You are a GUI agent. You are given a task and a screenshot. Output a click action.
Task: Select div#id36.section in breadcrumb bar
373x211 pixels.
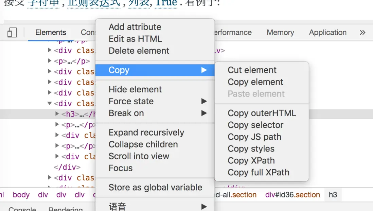pyautogui.click(x=292, y=195)
